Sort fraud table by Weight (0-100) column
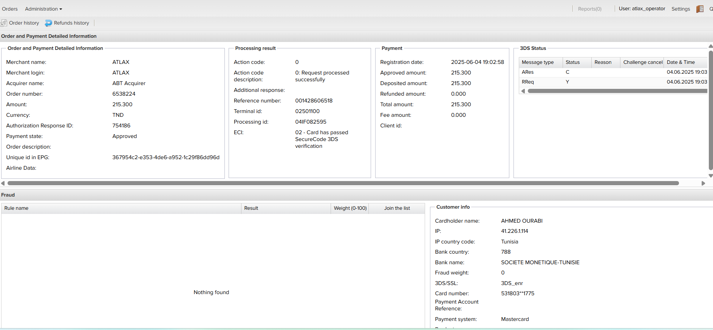This screenshot has width=713, height=330. [350, 208]
